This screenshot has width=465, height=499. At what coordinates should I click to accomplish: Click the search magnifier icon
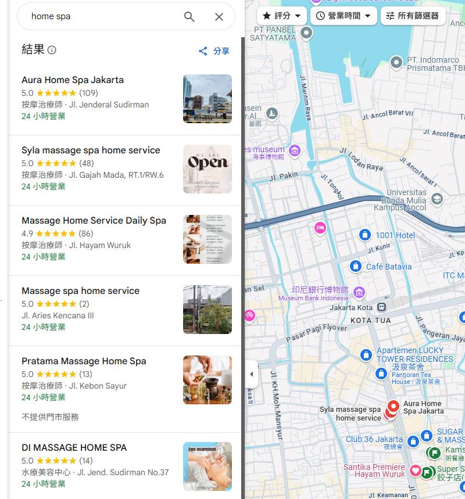(x=189, y=16)
